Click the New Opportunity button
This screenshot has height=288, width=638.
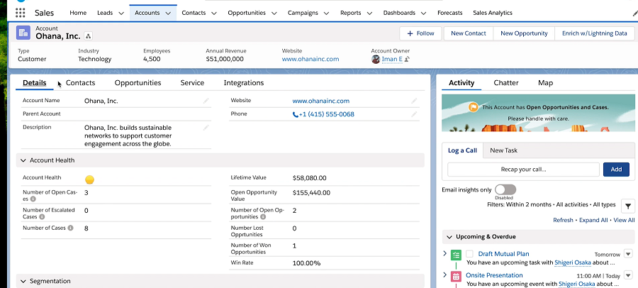pos(524,33)
